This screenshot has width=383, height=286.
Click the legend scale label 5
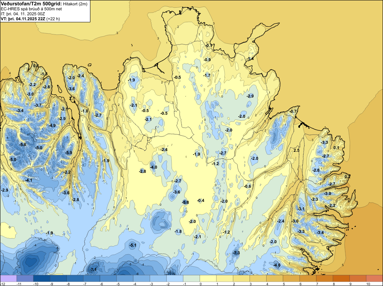[284, 284]
